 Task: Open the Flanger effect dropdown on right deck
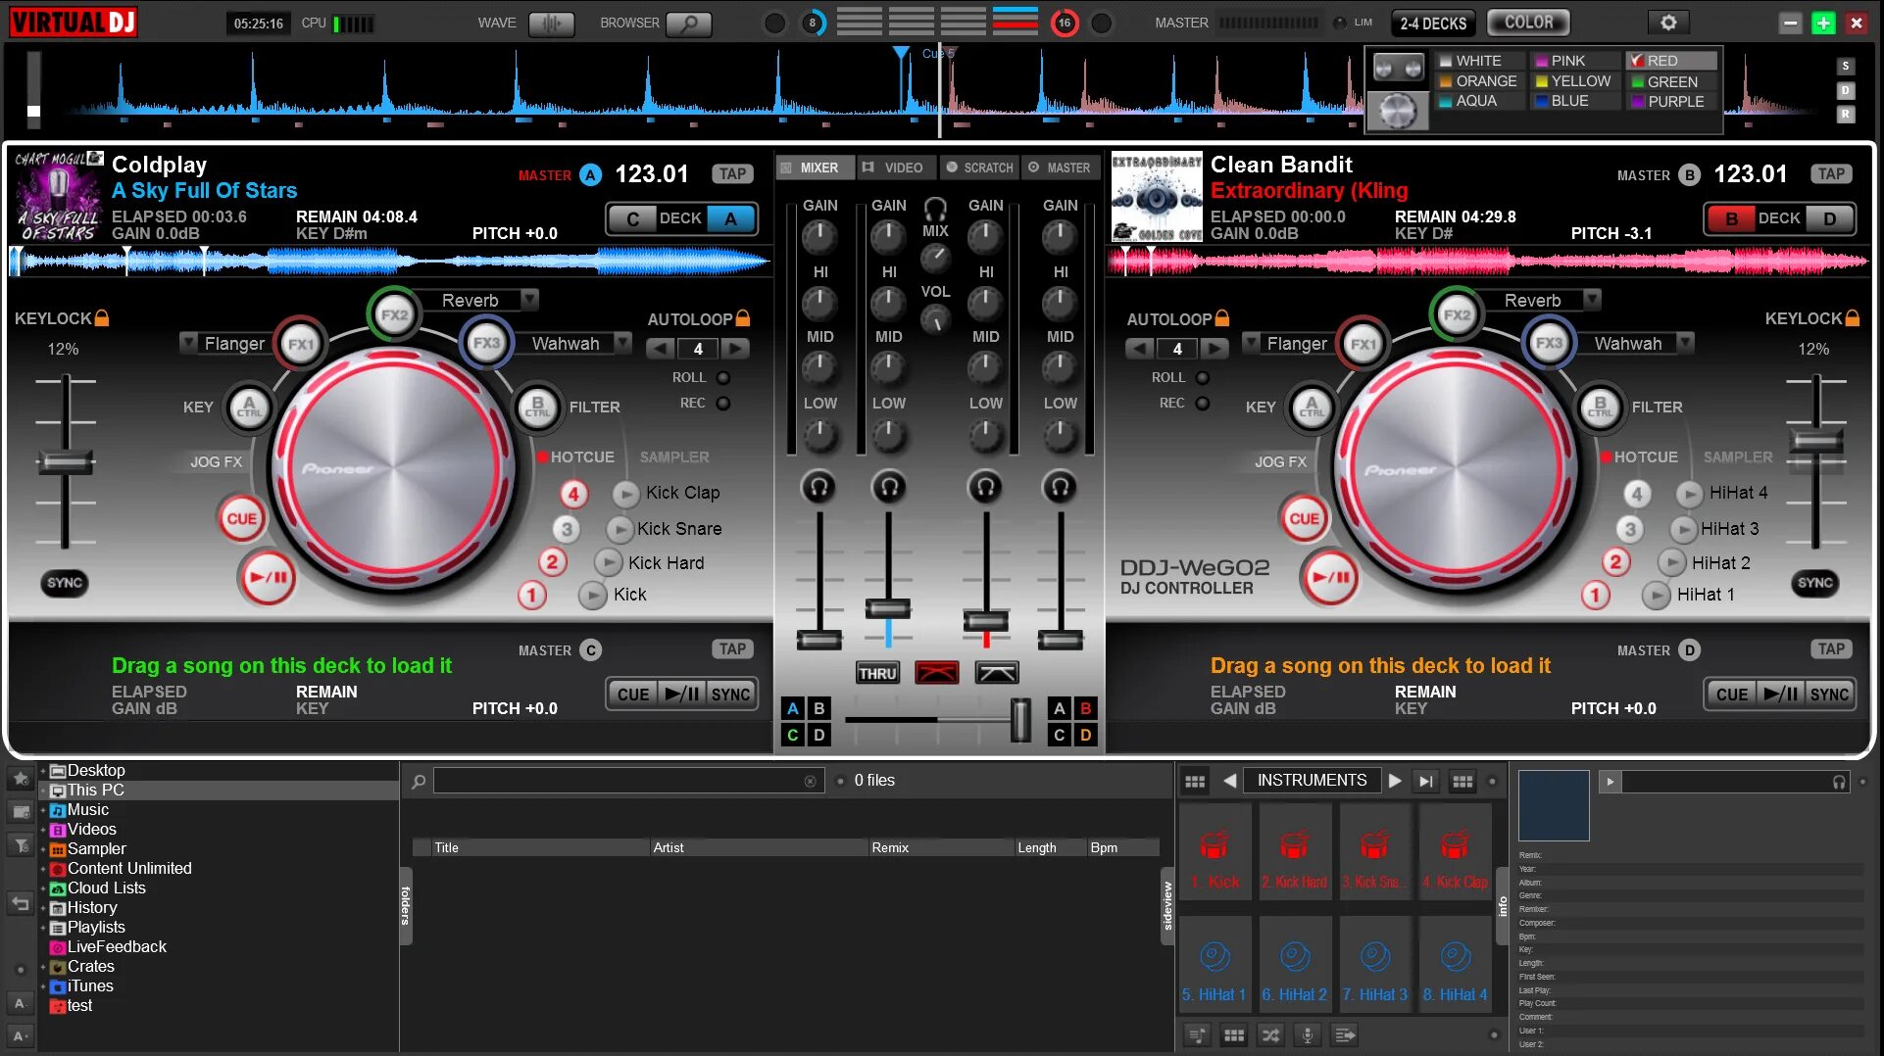tap(1251, 342)
